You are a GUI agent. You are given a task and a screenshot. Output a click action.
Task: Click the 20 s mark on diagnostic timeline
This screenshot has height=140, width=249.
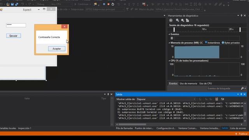231,29
